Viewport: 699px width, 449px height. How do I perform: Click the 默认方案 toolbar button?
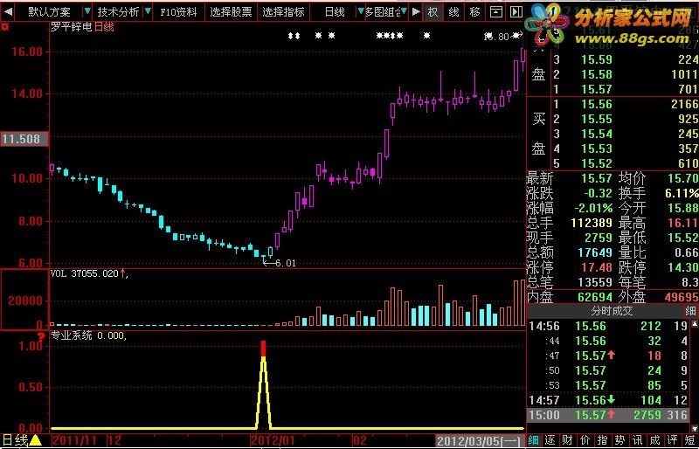[x=49, y=11]
